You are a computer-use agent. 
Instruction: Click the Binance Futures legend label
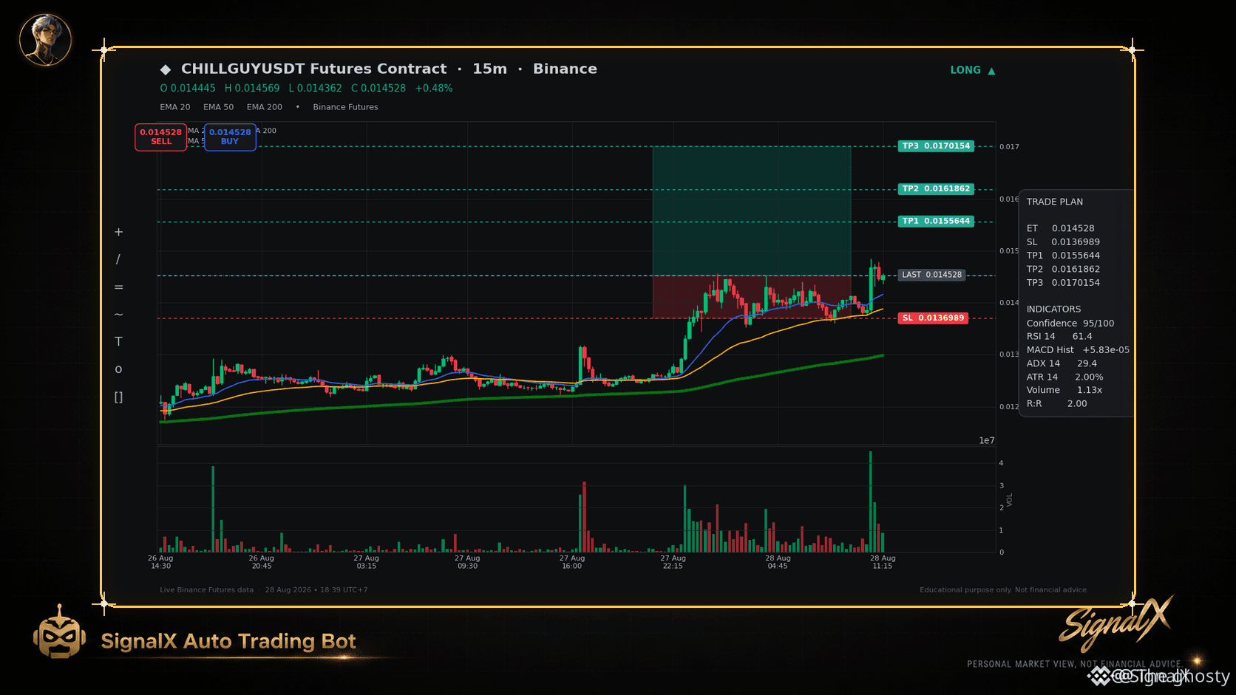(345, 107)
